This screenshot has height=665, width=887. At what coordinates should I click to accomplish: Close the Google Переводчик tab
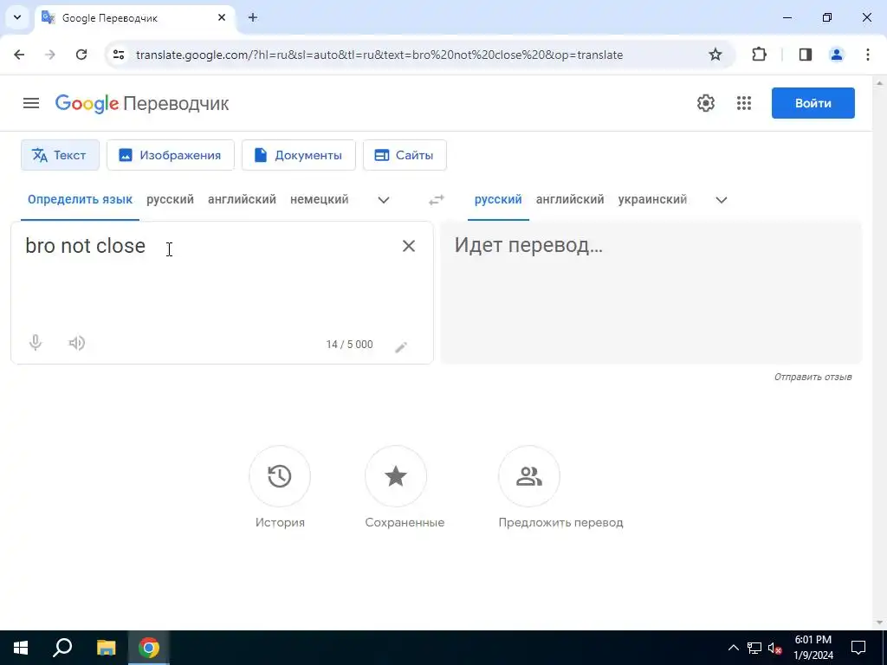coord(222,17)
